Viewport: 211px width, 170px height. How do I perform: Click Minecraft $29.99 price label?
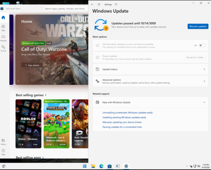point(62,144)
